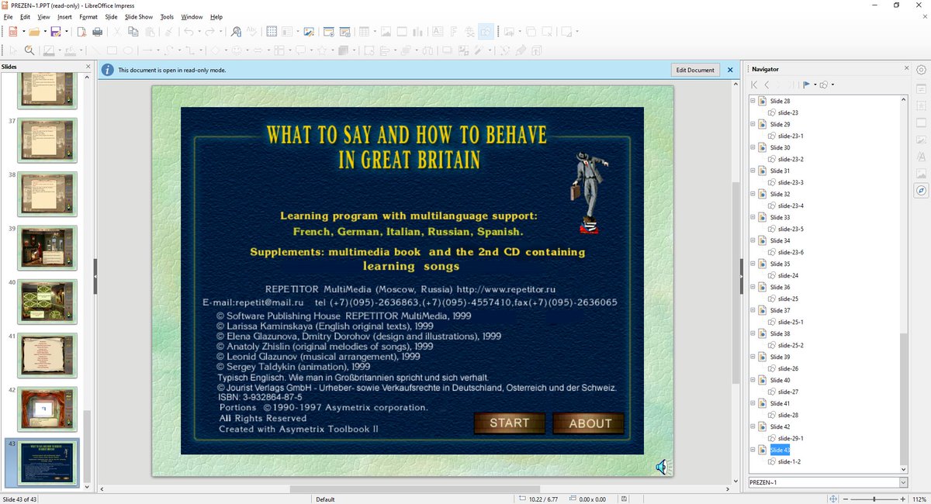Screen dimensions: 931x504
Task: Start slideshow from current slide icon
Action: (x=344, y=32)
